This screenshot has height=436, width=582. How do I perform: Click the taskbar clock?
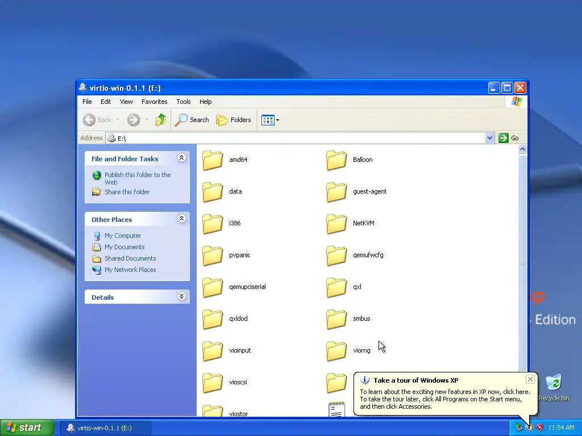[x=561, y=427]
